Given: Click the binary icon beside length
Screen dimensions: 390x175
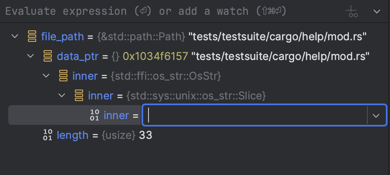Looking at the screenshot, I should coord(47,135).
